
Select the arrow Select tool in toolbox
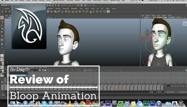click(2, 17)
